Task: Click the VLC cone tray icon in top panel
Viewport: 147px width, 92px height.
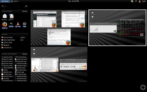Action: coord(140,1)
